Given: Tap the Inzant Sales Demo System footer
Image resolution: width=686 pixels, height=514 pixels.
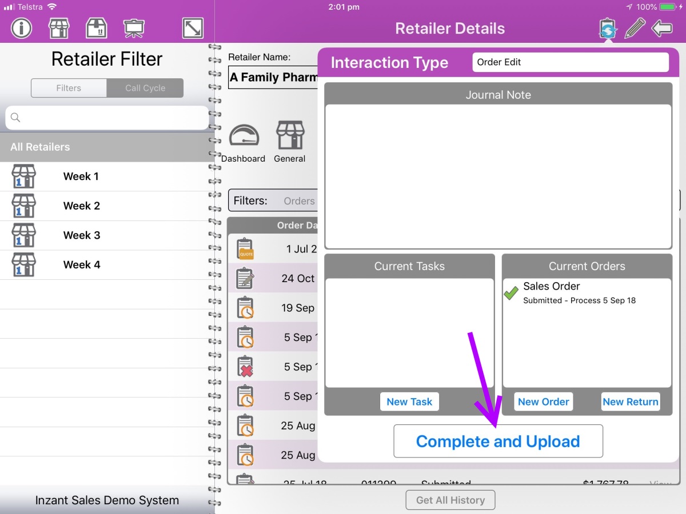Looking at the screenshot, I should (107, 500).
